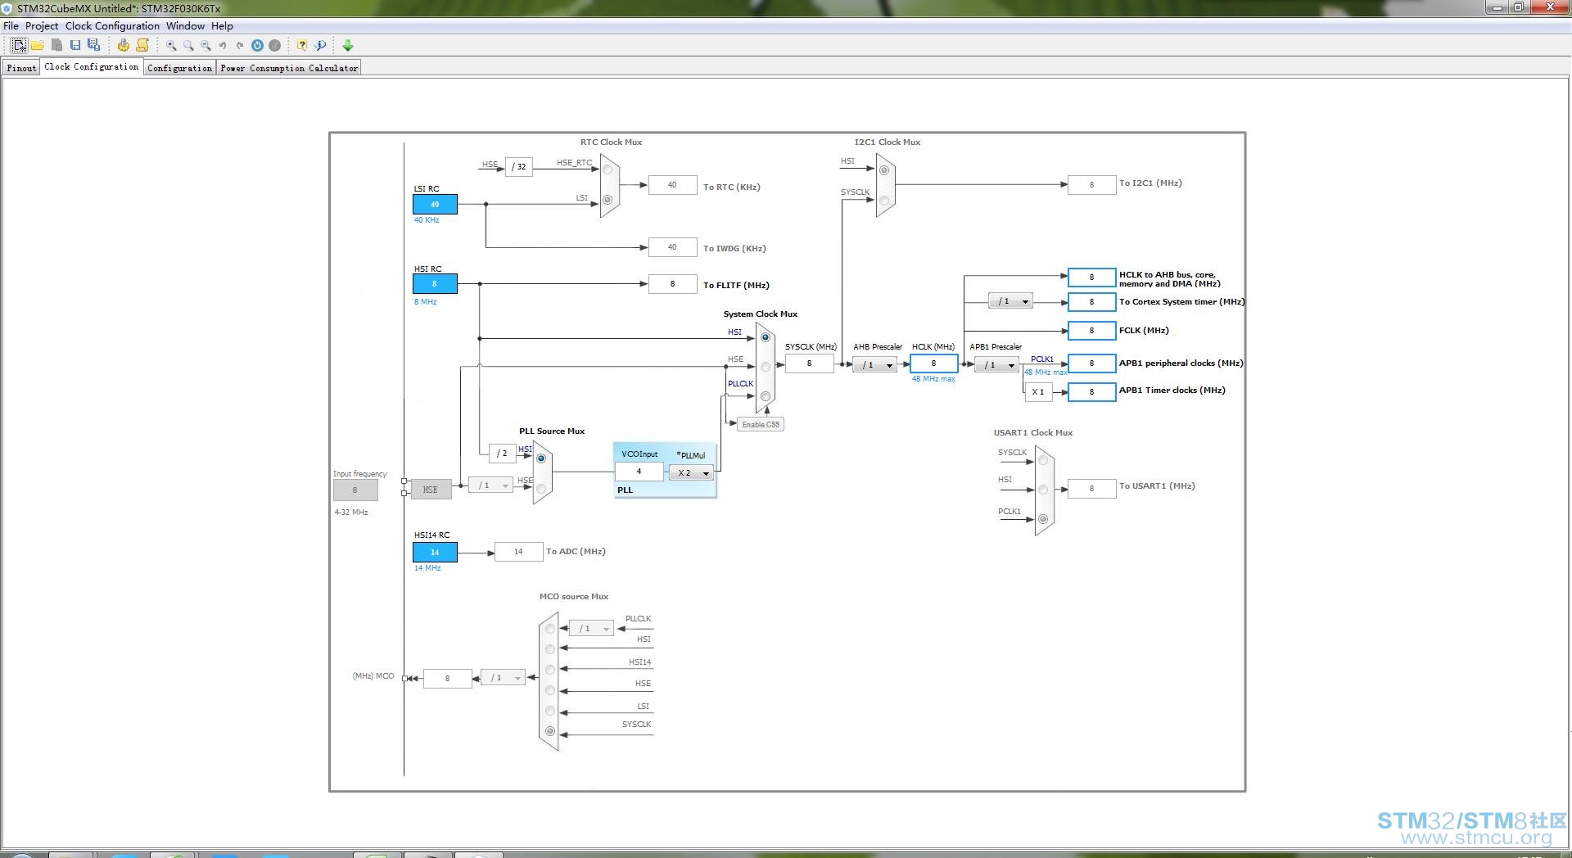Select HSE in System Clock Mux

[x=766, y=367]
